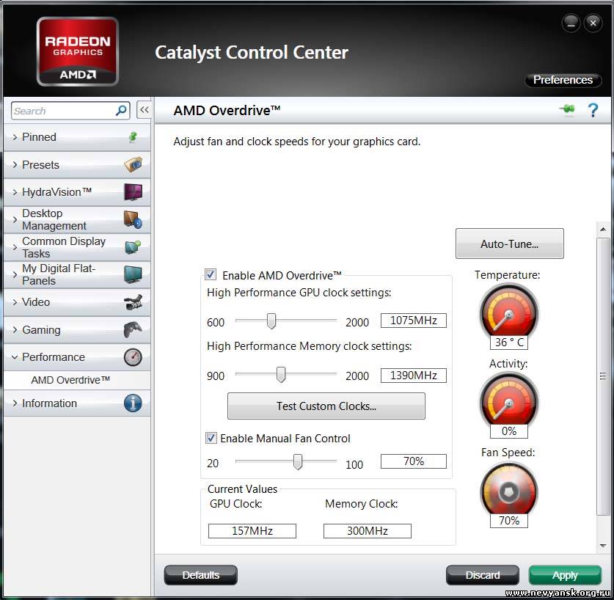Open the Gaming menu label

coord(41,330)
